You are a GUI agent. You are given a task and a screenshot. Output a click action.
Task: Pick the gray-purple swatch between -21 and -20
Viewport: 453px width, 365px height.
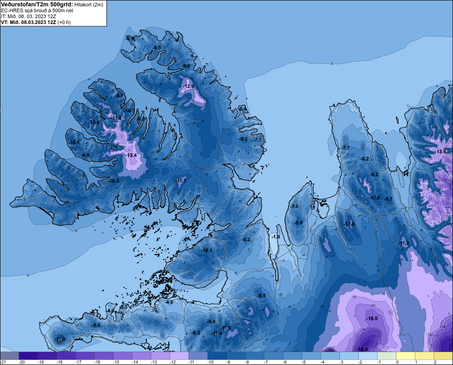click(x=10, y=355)
